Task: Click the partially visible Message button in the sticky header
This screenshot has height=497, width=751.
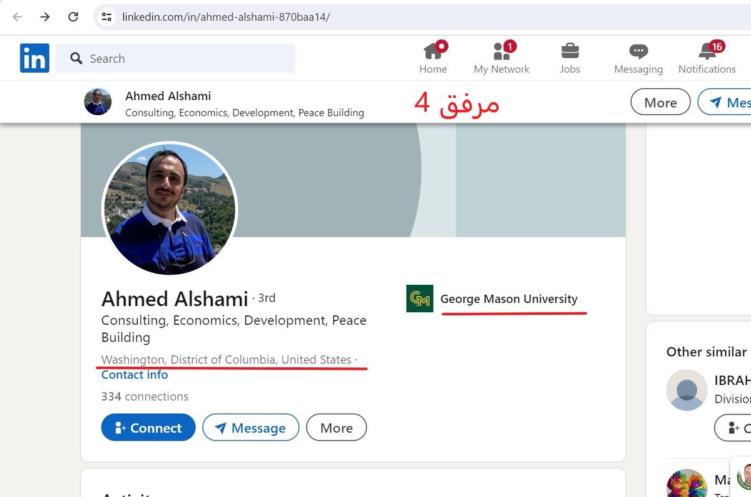Action: click(x=725, y=102)
